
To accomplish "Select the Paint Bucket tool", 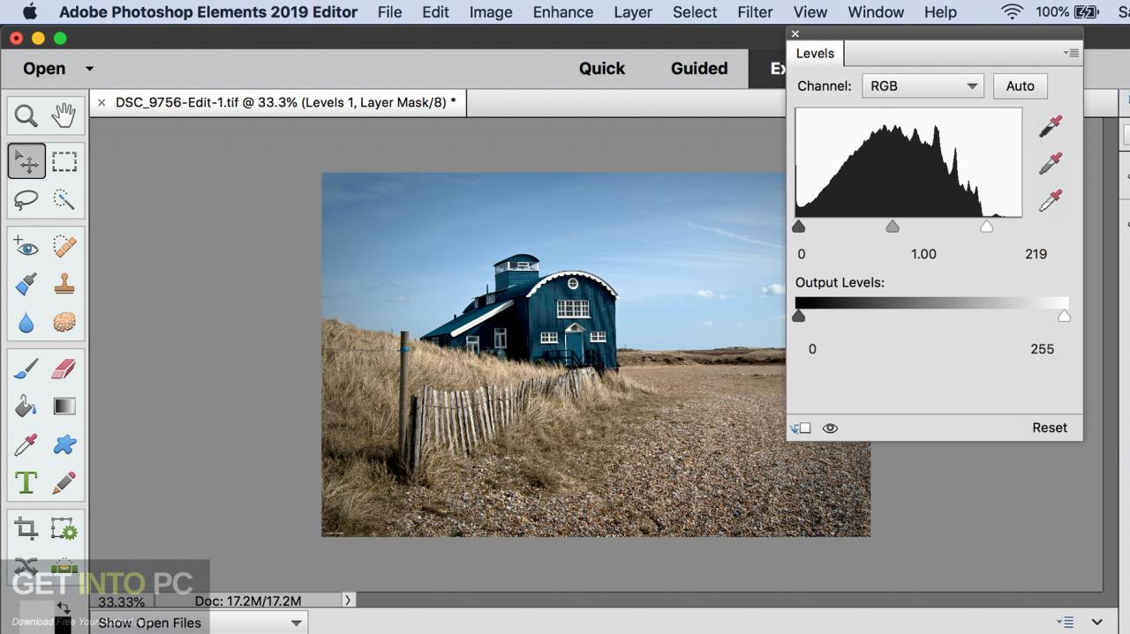I will (26, 407).
